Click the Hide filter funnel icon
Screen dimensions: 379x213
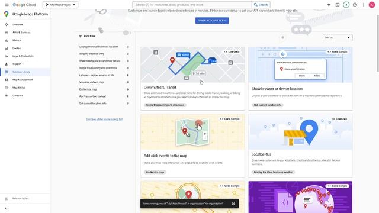[81, 36]
